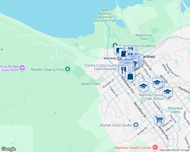Select the Waterfront Park label

click(144, 37)
